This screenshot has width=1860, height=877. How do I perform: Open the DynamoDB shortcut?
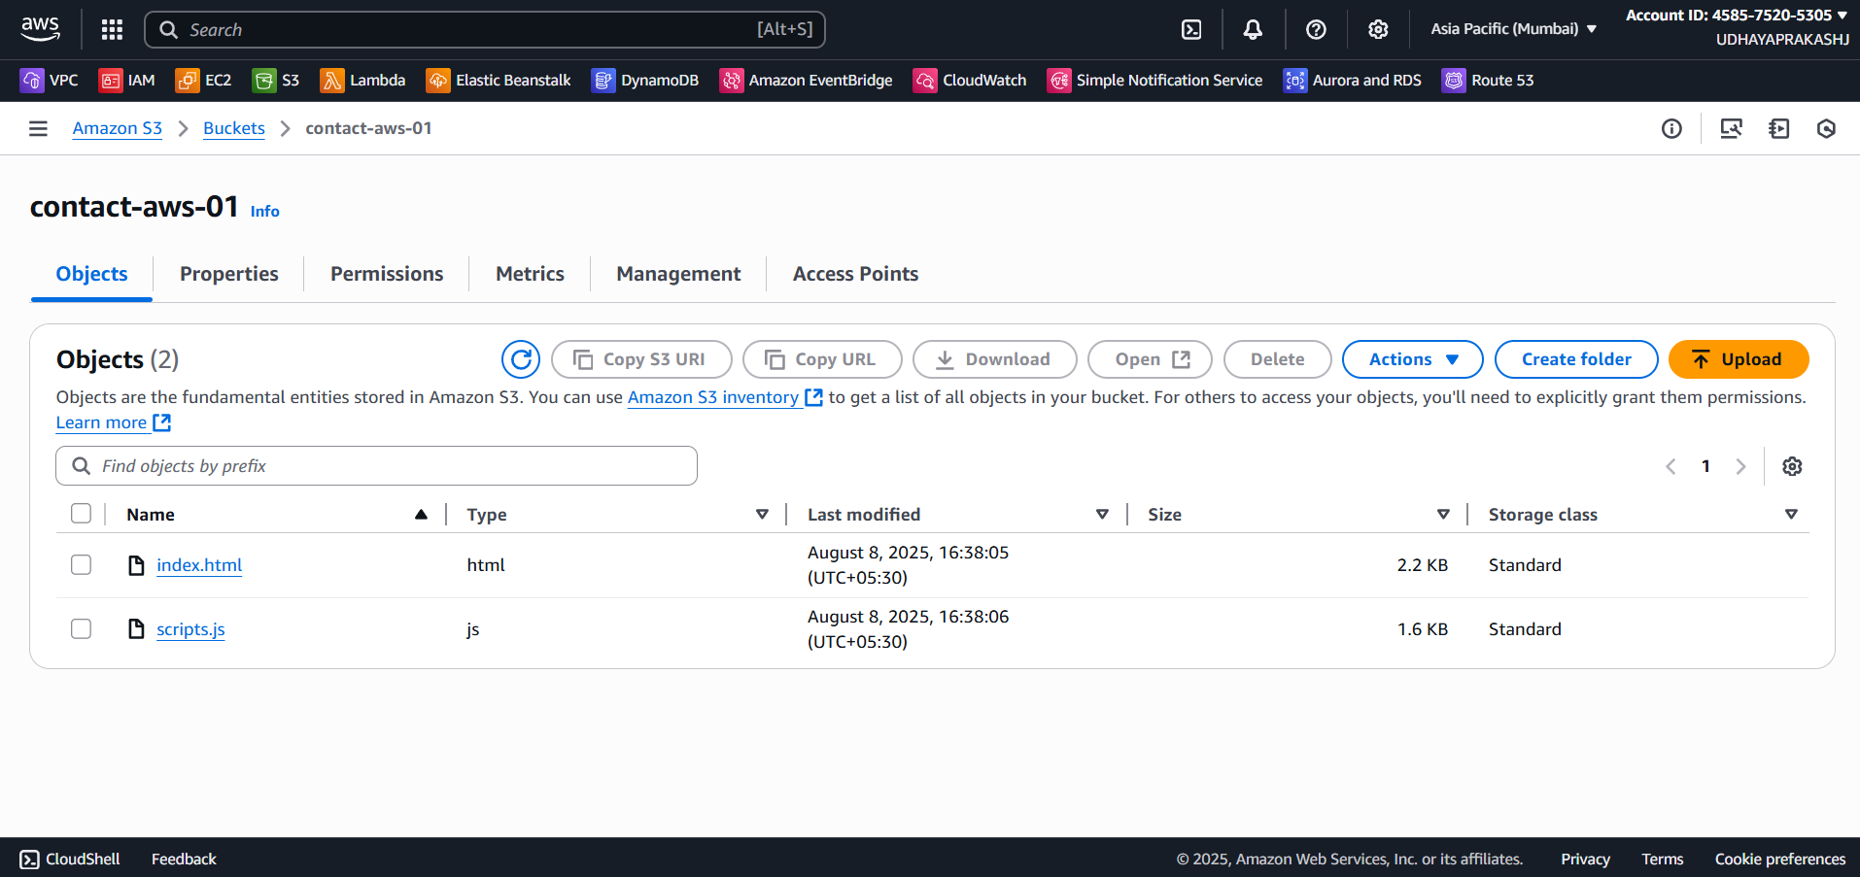pyautogui.click(x=645, y=81)
